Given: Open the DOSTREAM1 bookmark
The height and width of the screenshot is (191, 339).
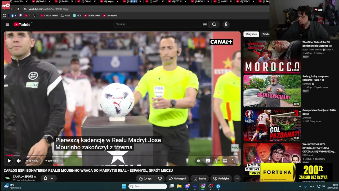Looking at the screenshot, I should click(x=92, y=16).
